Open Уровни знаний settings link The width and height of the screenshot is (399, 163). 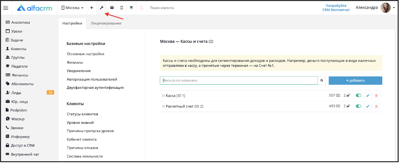80,123
